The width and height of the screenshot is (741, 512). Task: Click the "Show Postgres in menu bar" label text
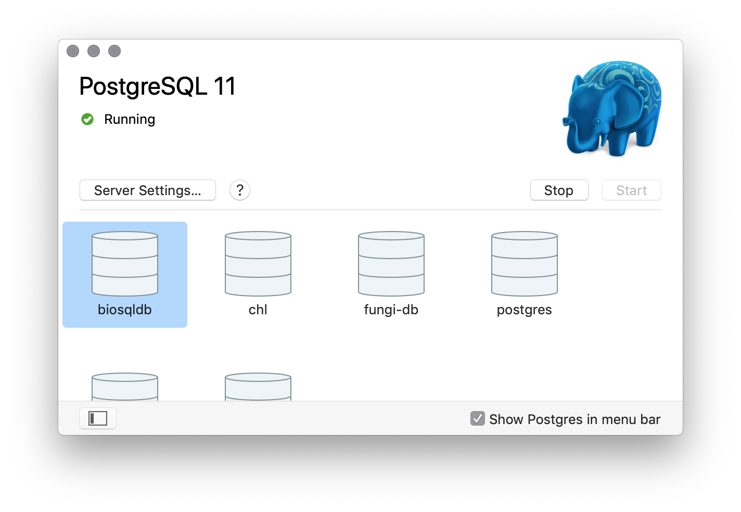[574, 419]
